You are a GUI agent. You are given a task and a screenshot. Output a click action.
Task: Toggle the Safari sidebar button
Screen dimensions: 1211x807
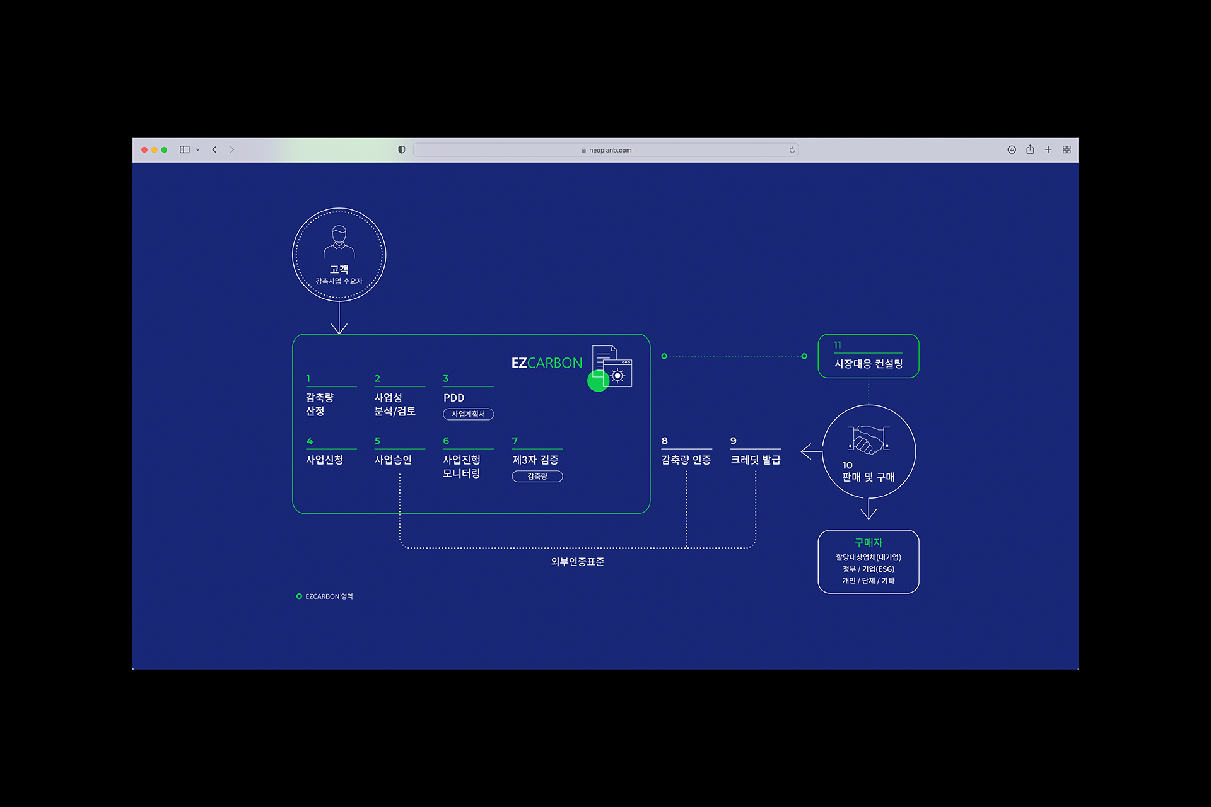coord(184,149)
